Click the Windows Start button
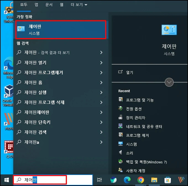The image size is (188, 186). pos(7,180)
